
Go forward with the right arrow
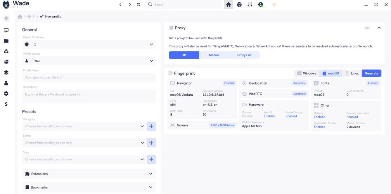tap(130, 5)
